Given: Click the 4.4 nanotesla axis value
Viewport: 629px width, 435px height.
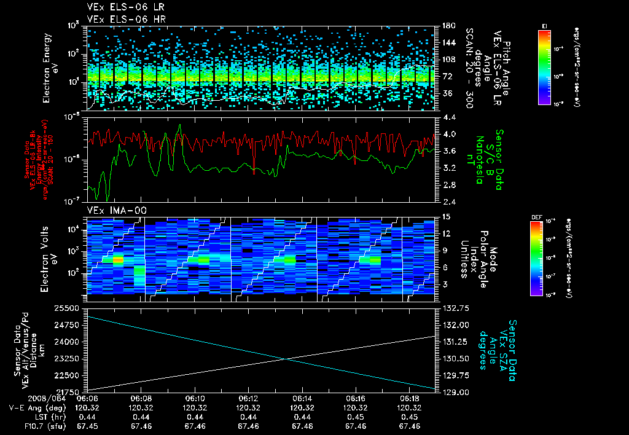Looking at the screenshot, I should click(x=449, y=117).
